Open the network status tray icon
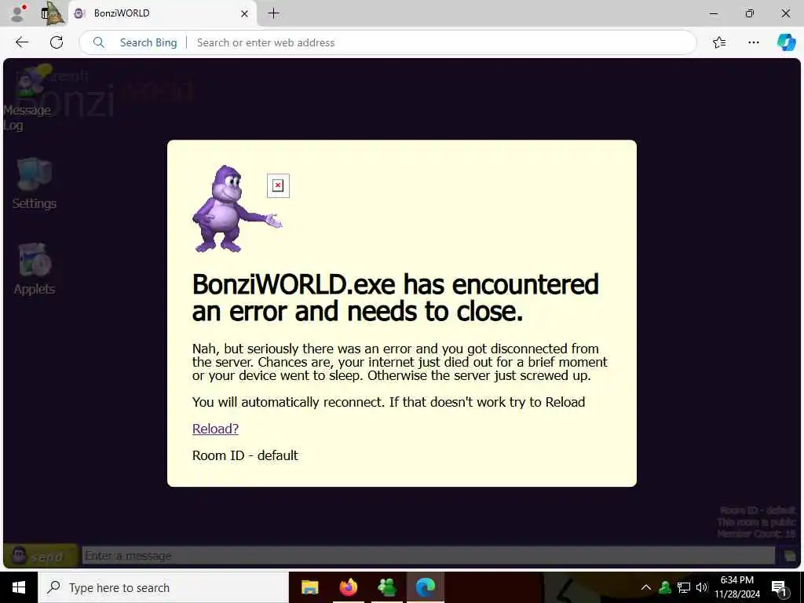The width and height of the screenshot is (804, 603). [684, 587]
